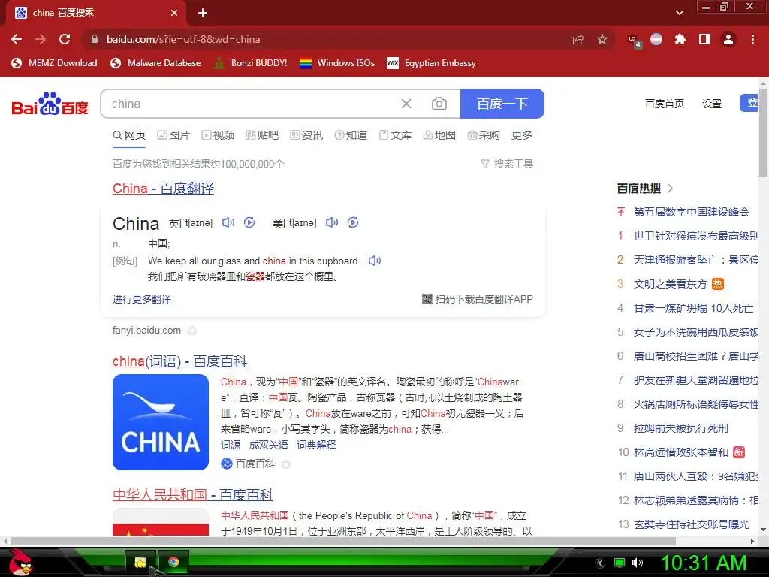The height and width of the screenshot is (577, 769).
Task: Click the striped round extension icon
Action: click(656, 39)
